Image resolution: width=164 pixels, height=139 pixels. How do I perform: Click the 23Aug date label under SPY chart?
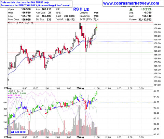point(80,88)
